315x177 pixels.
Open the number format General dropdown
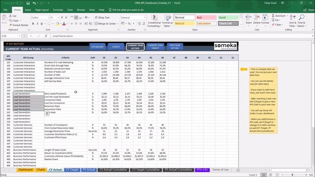[x=144, y=18]
